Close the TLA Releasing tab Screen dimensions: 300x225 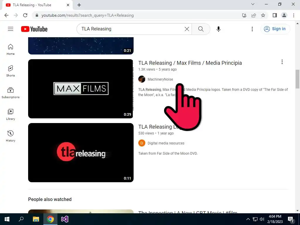(68, 5)
